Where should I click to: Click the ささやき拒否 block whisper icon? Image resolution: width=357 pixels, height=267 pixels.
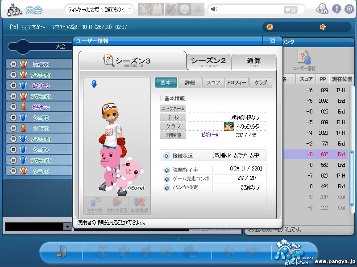click(x=117, y=205)
